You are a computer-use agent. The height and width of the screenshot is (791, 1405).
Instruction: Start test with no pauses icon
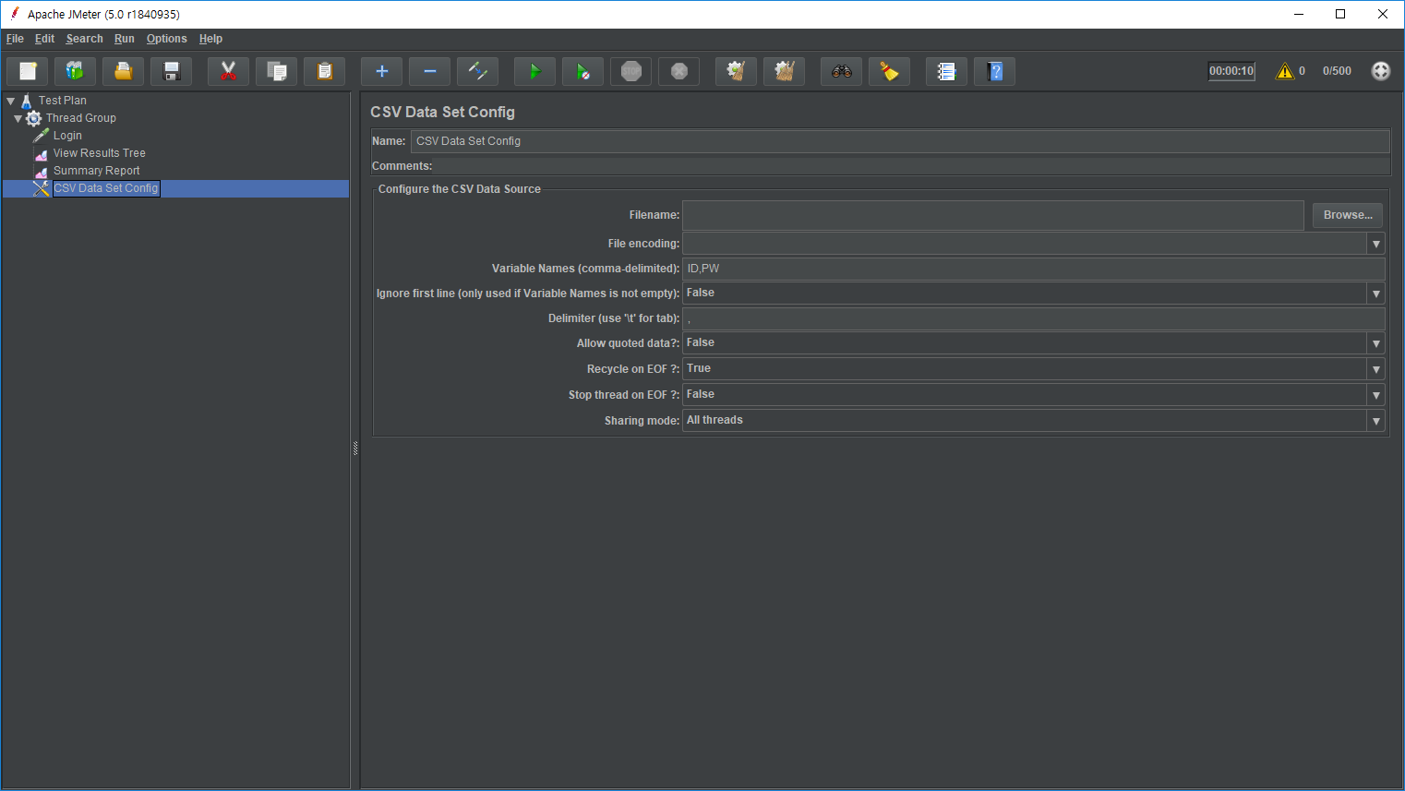coord(582,71)
